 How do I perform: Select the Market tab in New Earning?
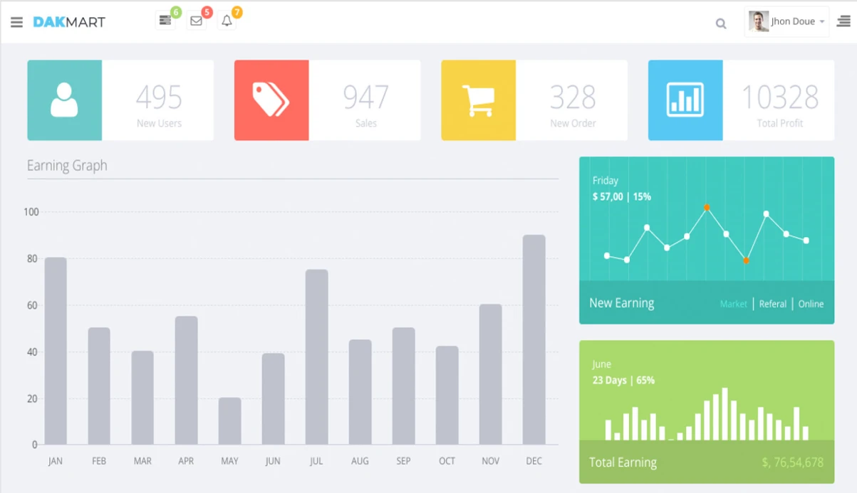[733, 304]
